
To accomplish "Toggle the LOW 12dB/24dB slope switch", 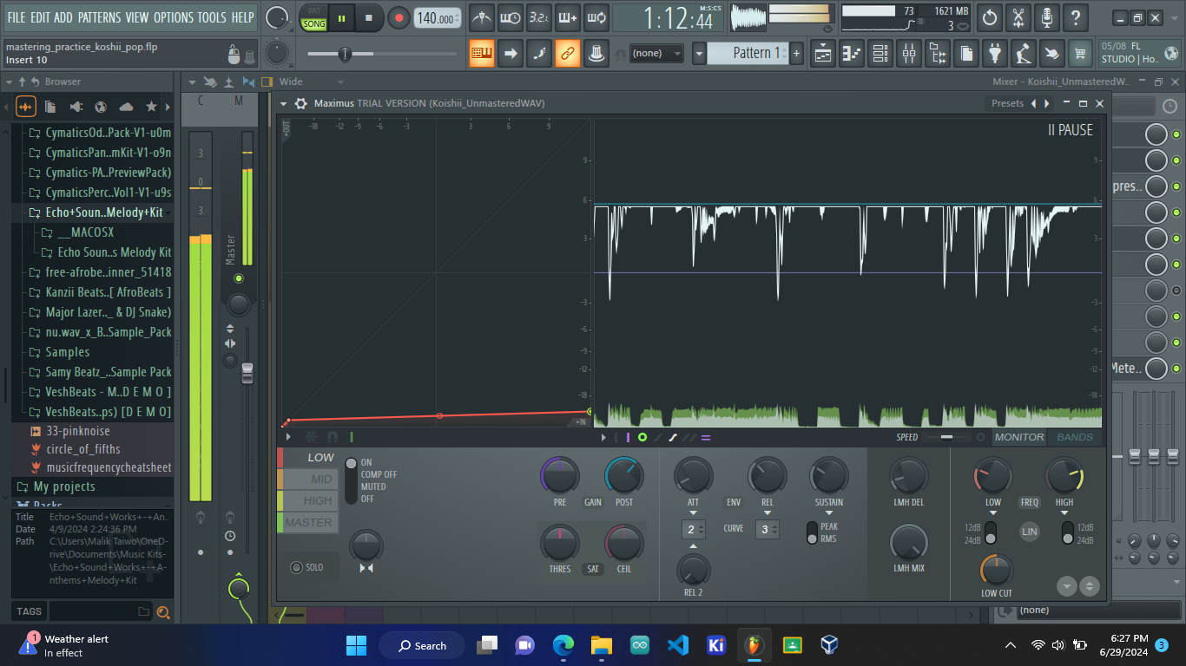I will click(991, 533).
